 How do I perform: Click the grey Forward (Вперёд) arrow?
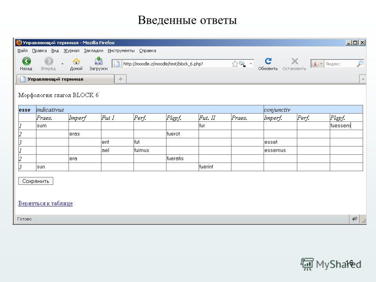[x=49, y=61]
